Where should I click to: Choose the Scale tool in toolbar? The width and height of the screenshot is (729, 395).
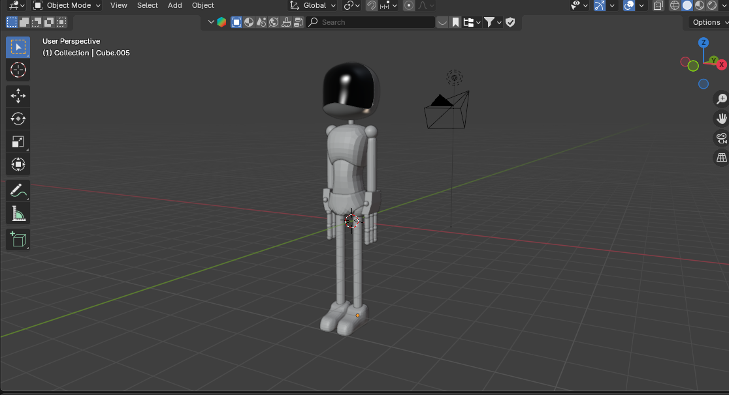point(18,141)
